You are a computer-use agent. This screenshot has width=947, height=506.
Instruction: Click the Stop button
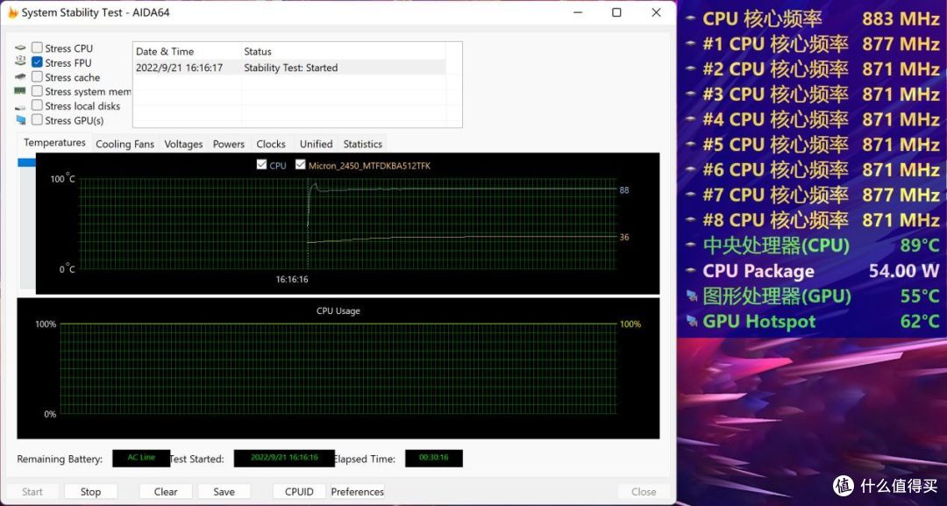coord(90,491)
